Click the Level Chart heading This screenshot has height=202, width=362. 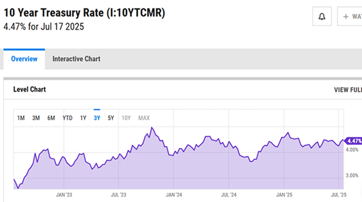pyautogui.click(x=29, y=89)
